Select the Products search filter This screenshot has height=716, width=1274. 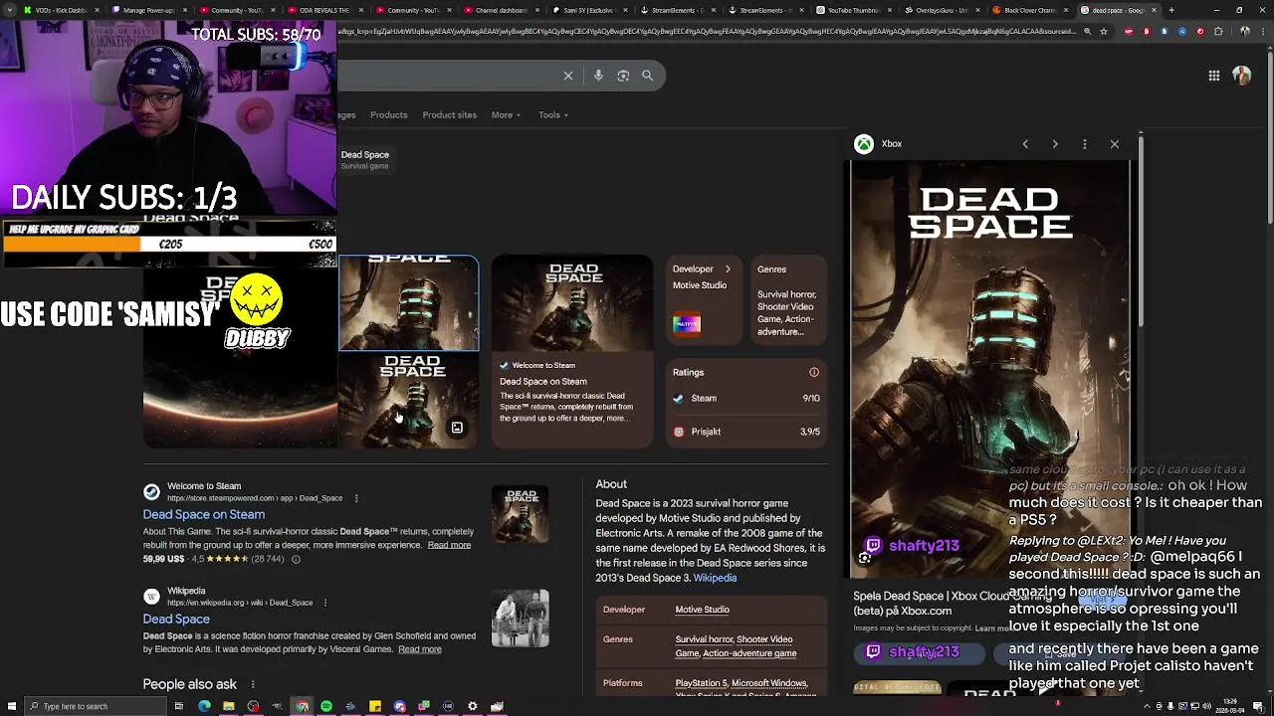coord(389,114)
